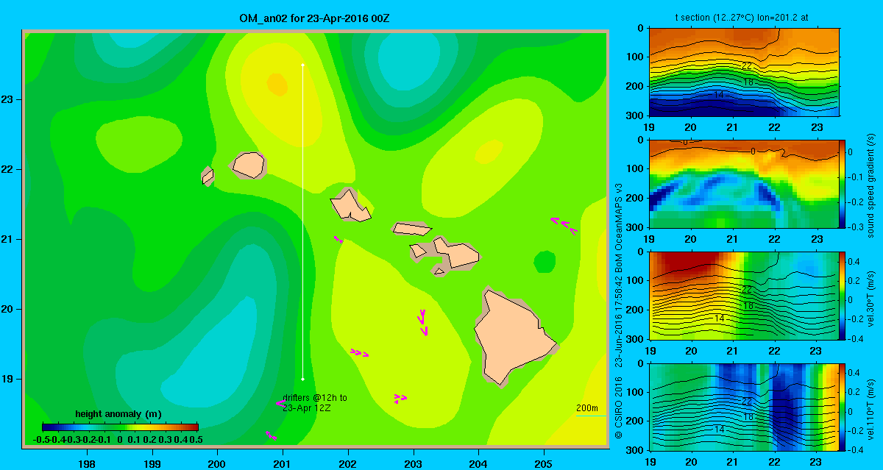Select the 'height anomaly (m)' legend label
Viewport: 883px width, 470px height.
pos(118,414)
